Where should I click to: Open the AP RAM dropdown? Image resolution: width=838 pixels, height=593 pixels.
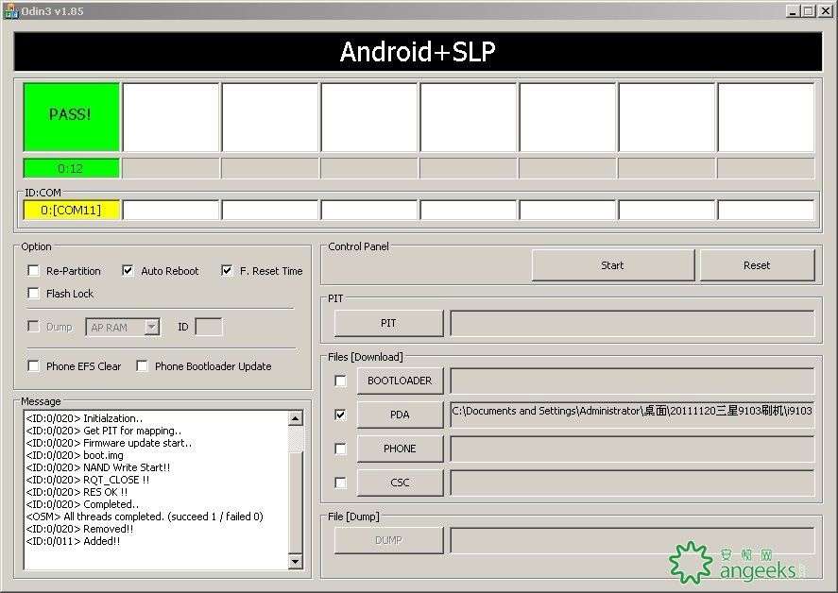(x=152, y=327)
